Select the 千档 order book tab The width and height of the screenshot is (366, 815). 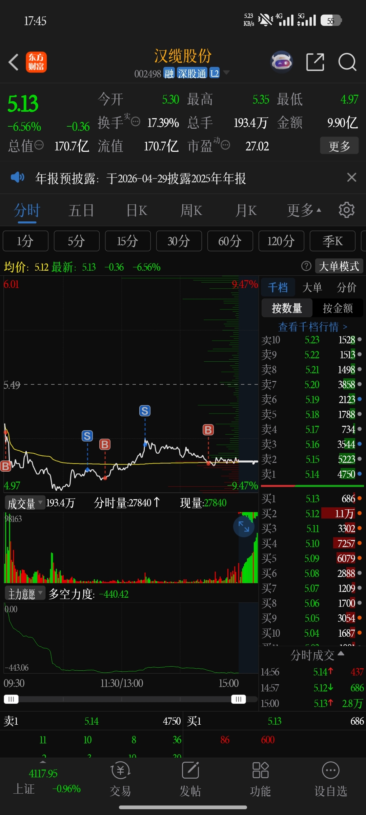click(x=278, y=287)
